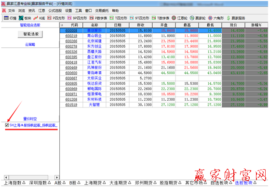Uncheck the SH上海A股扬帆起航 checkbox
The image size is (269, 187).
pyautogui.click(x=7, y=125)
